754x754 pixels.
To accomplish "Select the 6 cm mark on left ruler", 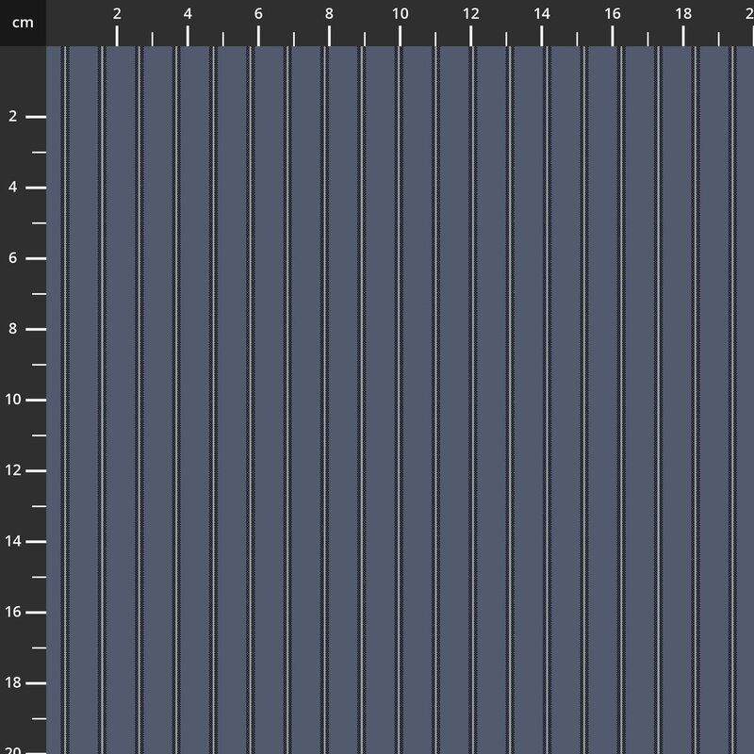I will [x=13, y=258].
